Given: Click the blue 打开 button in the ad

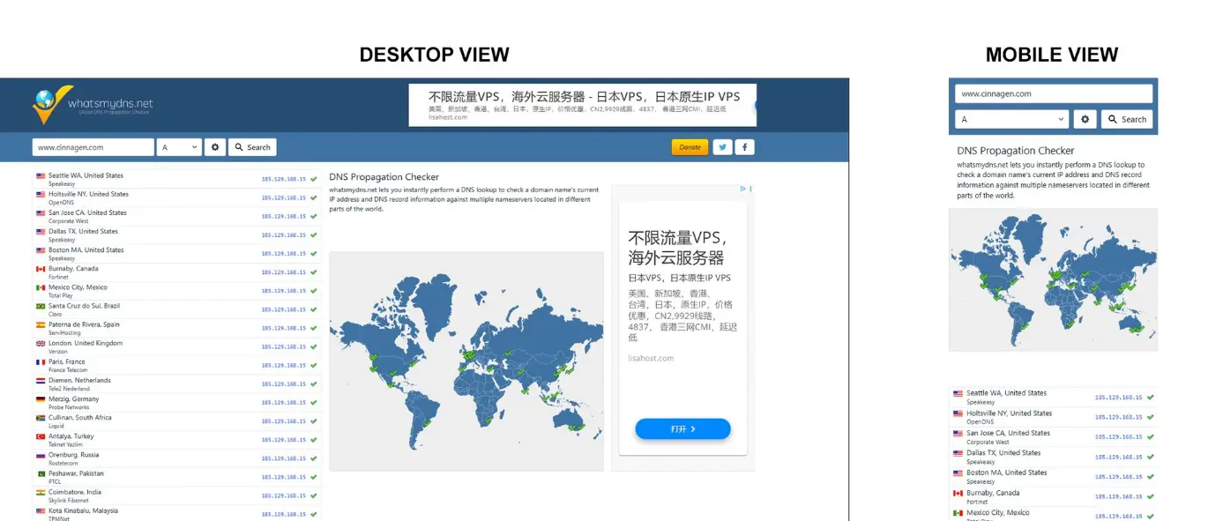Looking at the screenshot, I should [682, 429].
